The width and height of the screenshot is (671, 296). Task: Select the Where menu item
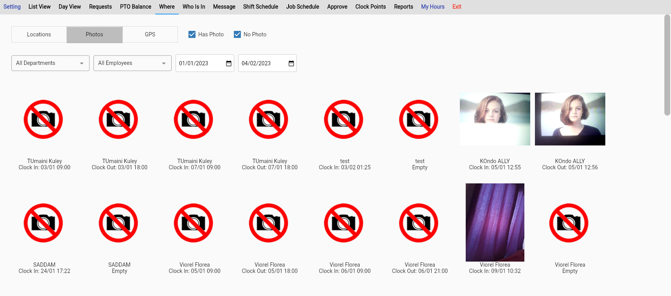click(167, 7)
